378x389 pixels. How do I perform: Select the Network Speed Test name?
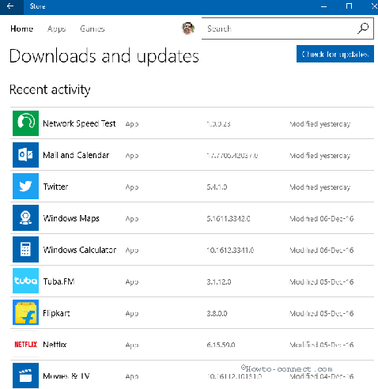tap(79, 123)
